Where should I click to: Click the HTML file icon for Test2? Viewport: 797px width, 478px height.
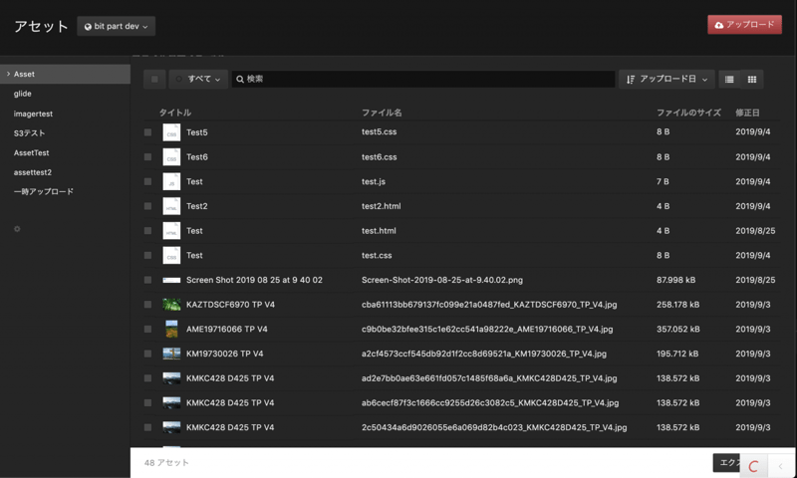coord(171,206)
